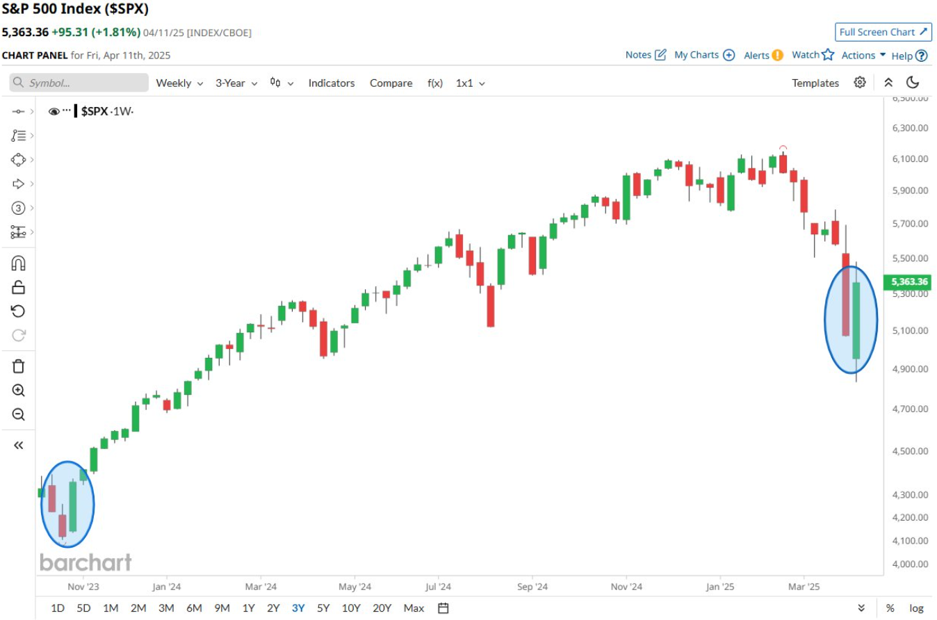Open the Alerts link
Image resolution: width=937 pixels, height=620 pixels.
763,55
